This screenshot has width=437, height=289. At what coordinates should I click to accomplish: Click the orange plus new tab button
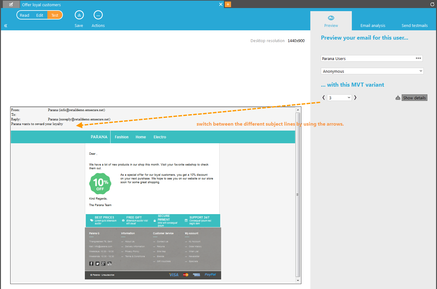pos(228,4)
